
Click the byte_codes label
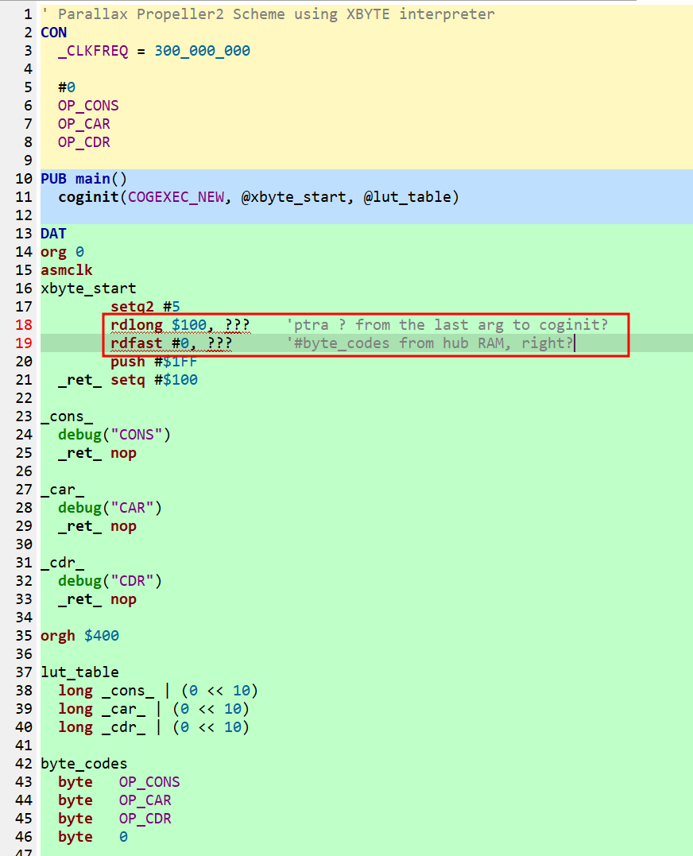[x=84, y=765]
